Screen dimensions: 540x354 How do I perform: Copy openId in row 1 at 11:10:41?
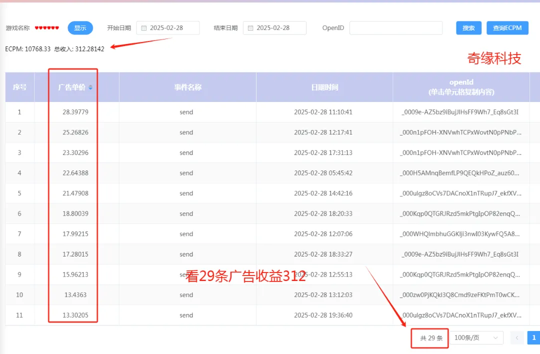(x=460, y=112)
